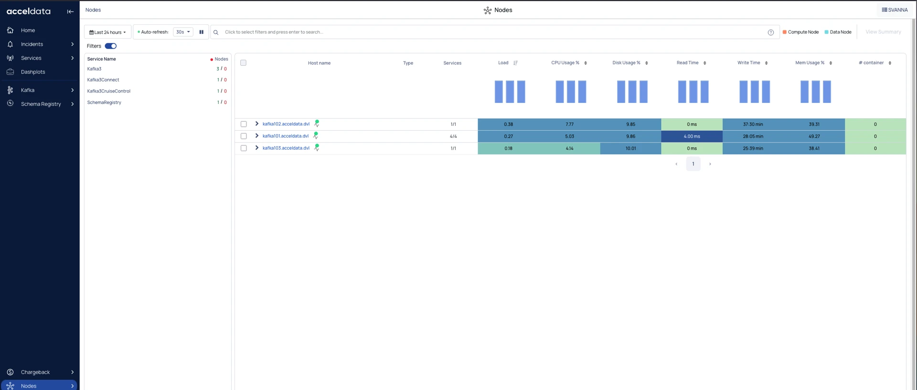Click the filter search input field
917x390 pixels.
click(x=492, y=32)
